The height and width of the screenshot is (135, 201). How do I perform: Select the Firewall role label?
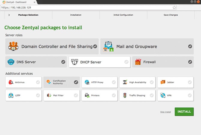[x=149, y=62]
